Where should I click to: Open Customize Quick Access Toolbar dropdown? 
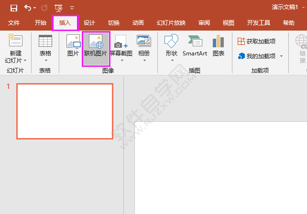point(72,8)
